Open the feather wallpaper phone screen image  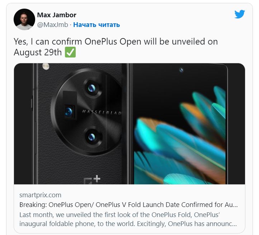180,124
